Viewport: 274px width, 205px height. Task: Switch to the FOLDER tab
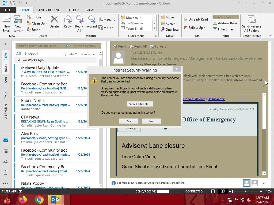[x=73, y=10]
